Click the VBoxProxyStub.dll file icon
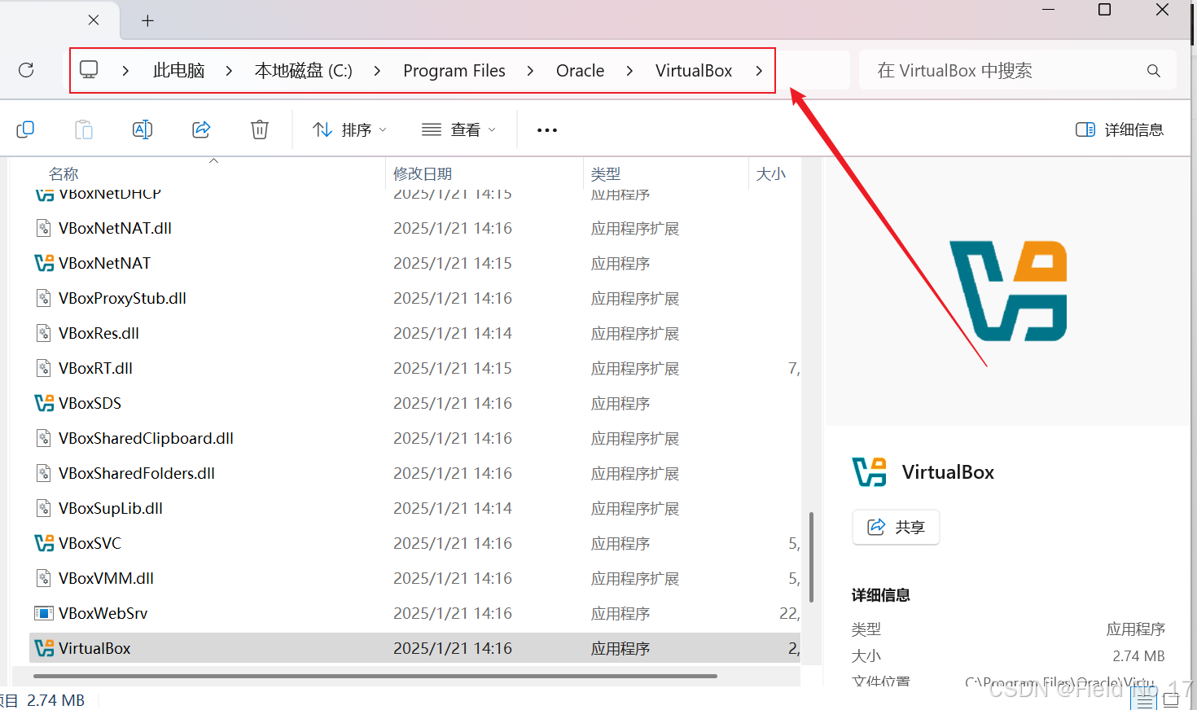This screenshot has height=710, width=1197. pos(44,298)
